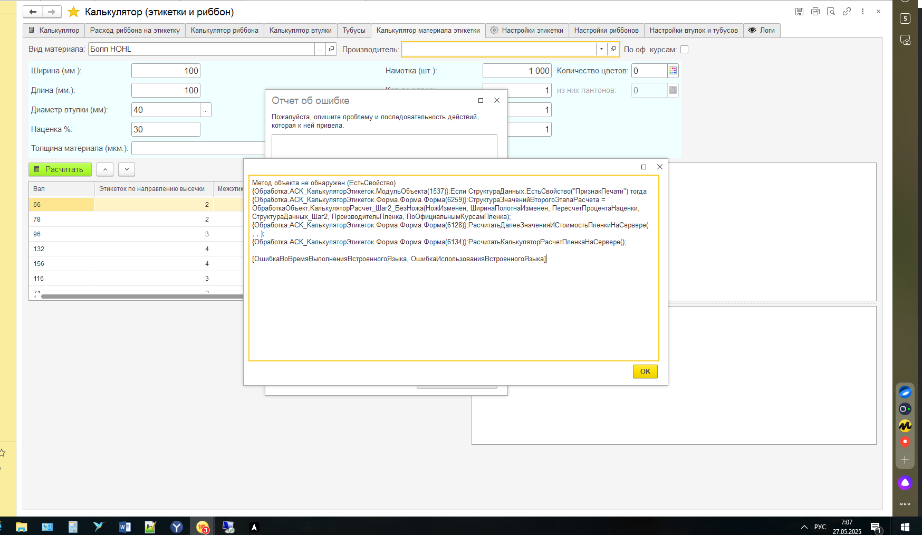
Task: Launch Word from the Windows taskbar
Action: (x=125, y=527)
